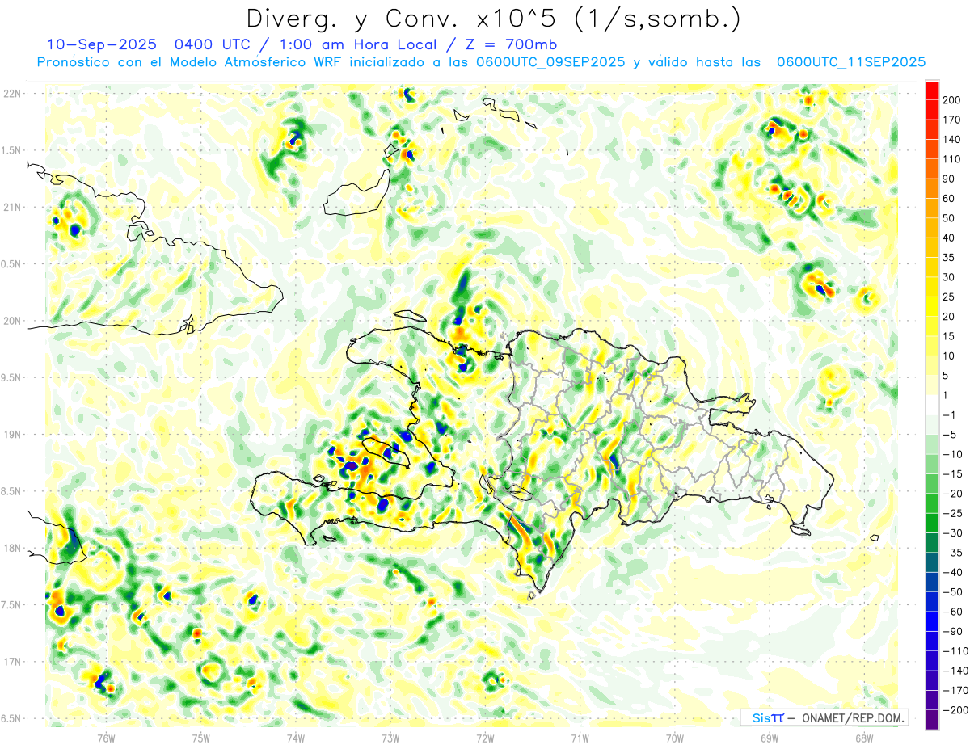970x749 pixels.
Task: Select the blue swatch between -60 and -90
Action: click(x=933, y=622)
